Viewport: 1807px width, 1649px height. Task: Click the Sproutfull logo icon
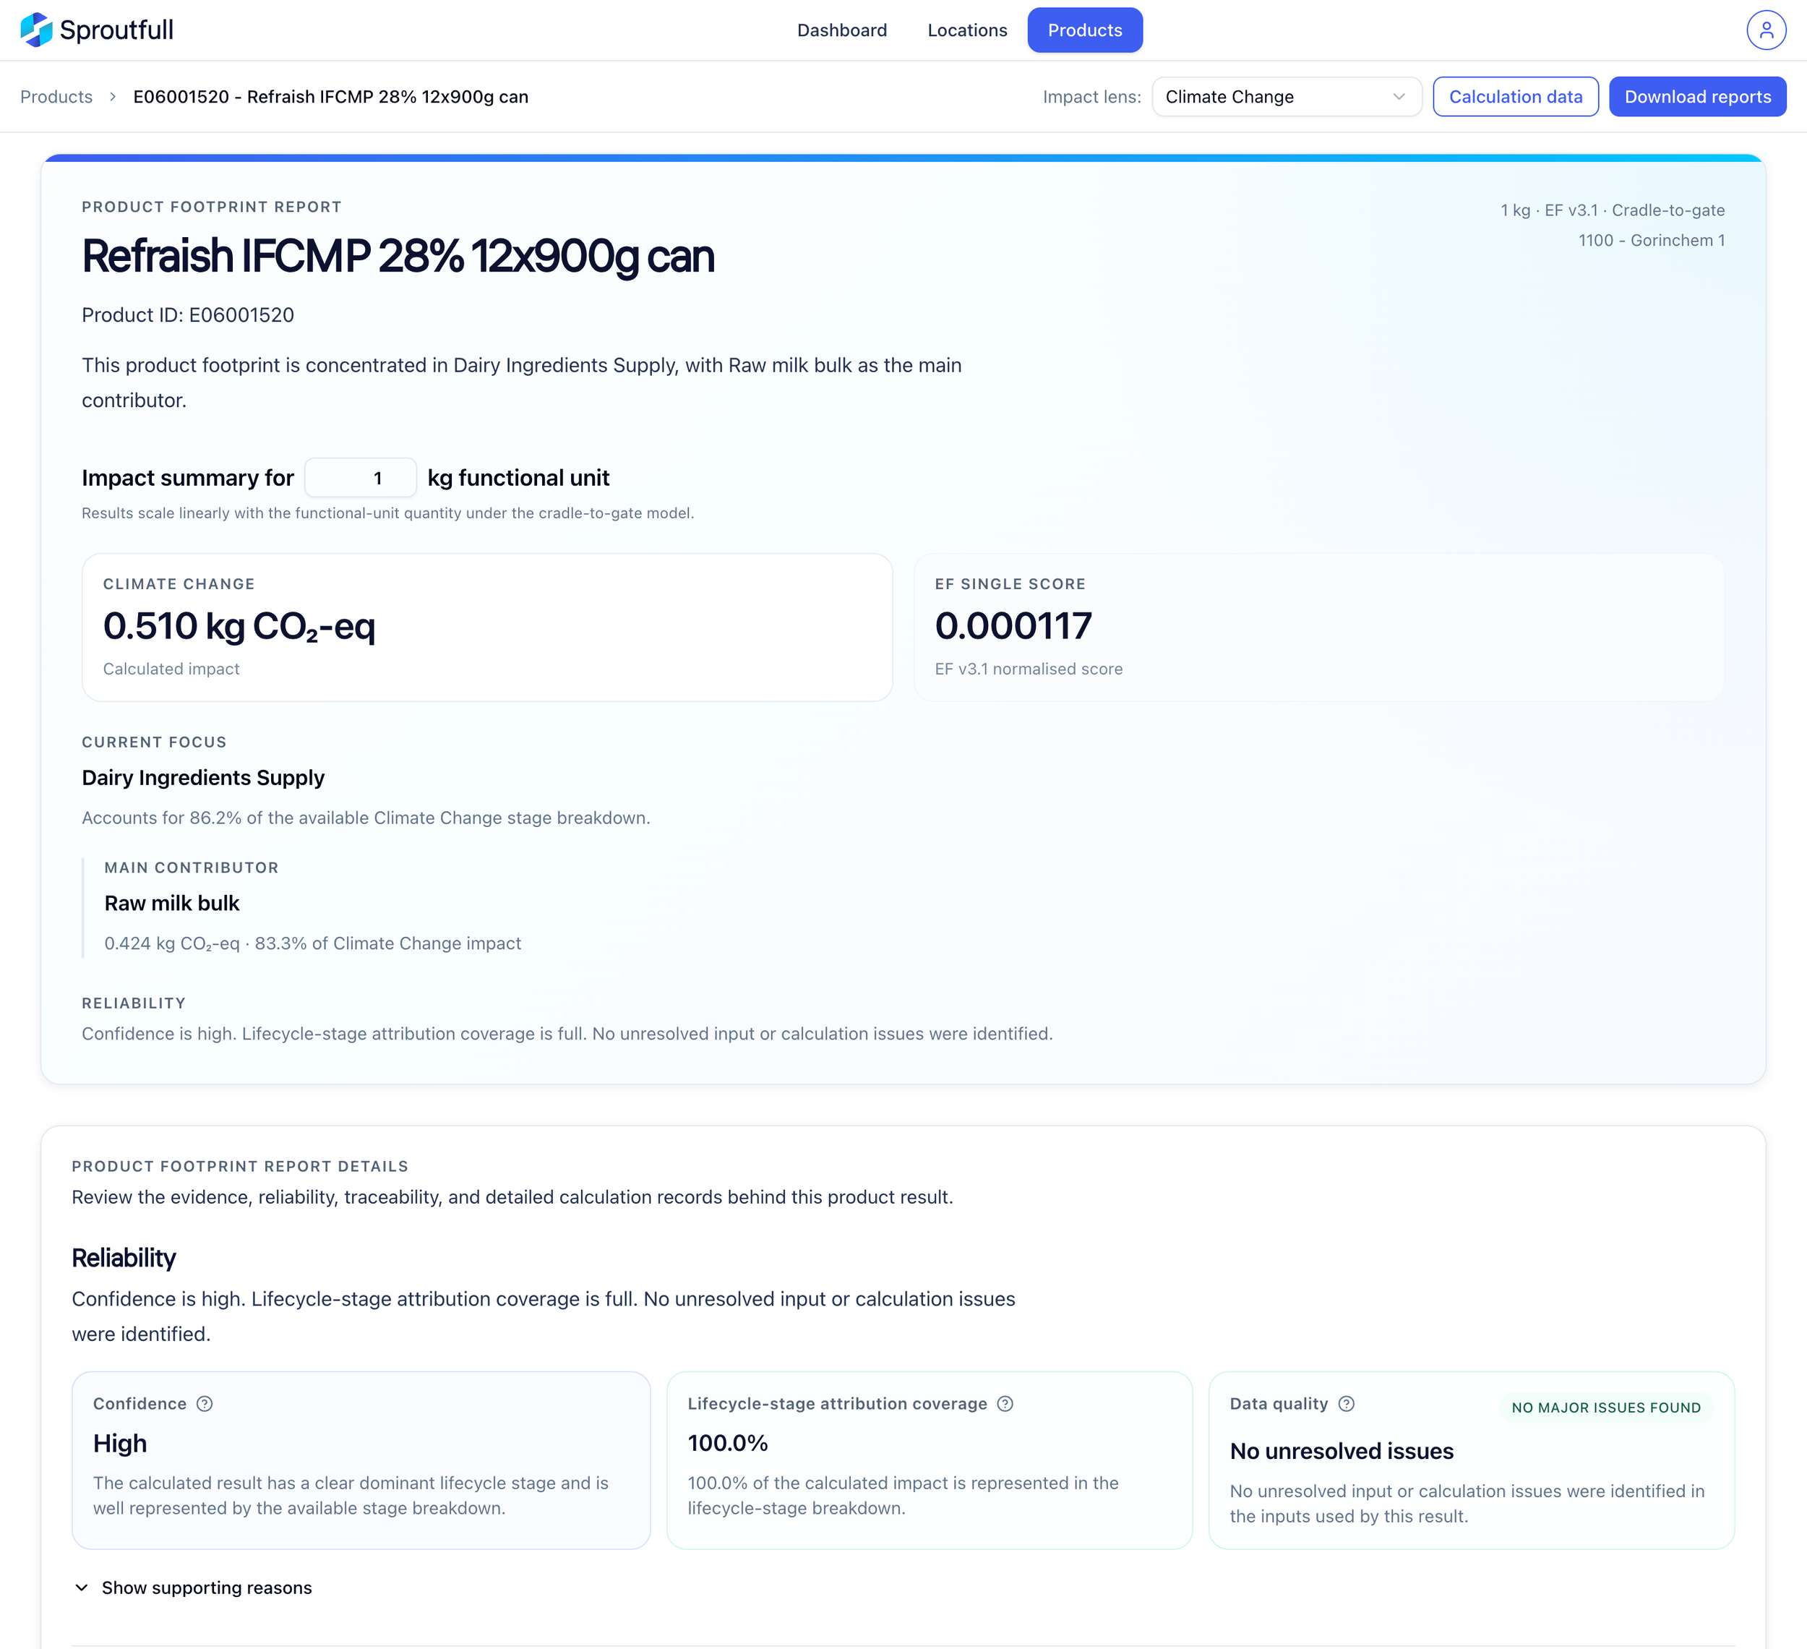tap(36, 30)
